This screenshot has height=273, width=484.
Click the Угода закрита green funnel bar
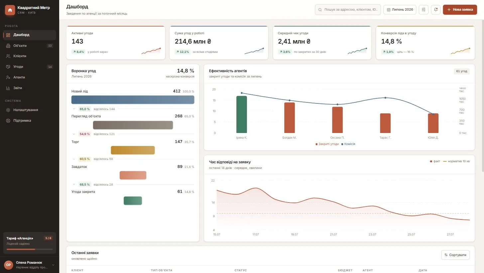click(133, 201)
